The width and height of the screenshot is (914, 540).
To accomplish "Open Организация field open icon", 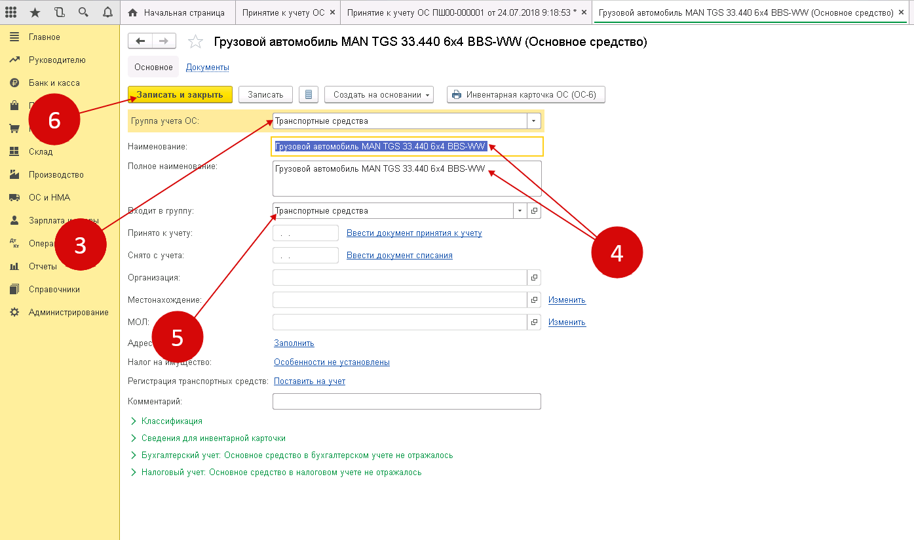I will 534,278.
